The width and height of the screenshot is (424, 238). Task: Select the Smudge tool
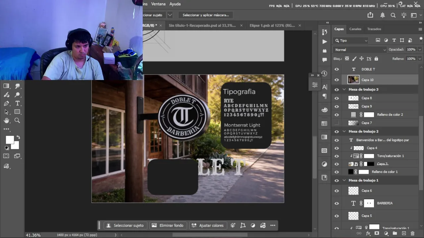[x=17, y=86]
